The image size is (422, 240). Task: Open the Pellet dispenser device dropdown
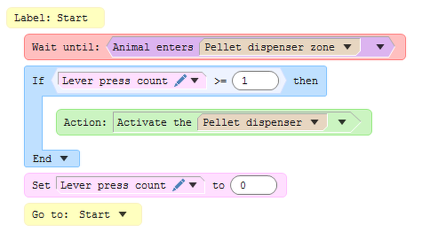(x=315, y=122)
